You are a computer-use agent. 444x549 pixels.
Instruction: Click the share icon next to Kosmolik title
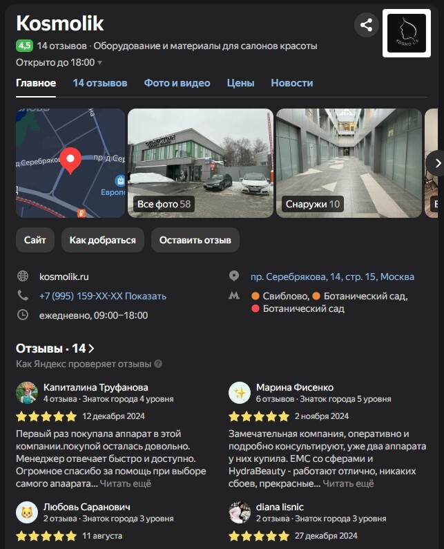point(366,25)
